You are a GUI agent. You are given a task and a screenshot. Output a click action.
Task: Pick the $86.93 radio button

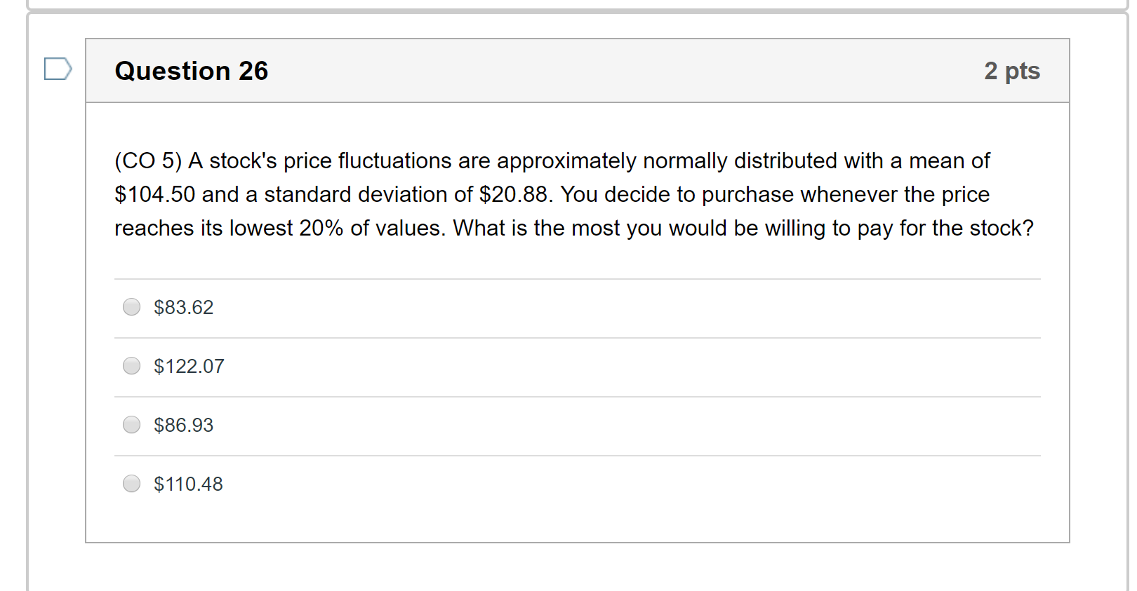tap(131, 425)
